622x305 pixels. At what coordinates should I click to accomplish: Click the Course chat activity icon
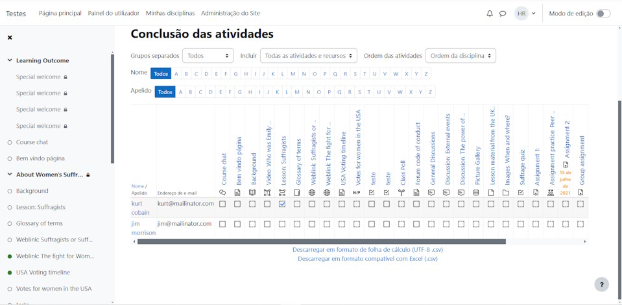click(x=222, y=193)
